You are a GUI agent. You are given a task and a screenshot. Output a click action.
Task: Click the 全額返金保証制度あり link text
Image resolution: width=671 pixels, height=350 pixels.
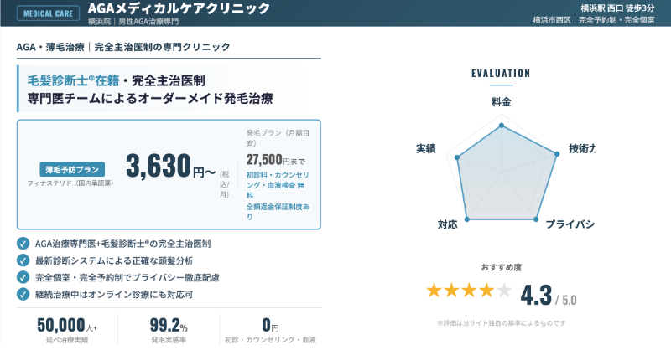278,211
